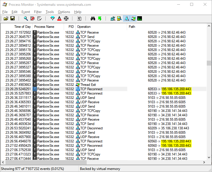This screenshot has width=212, height=172.
Task: Save events with the floppy disk icon
Action: [13, 19]
